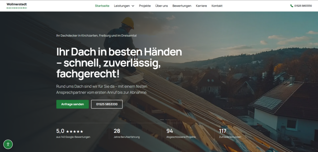The width and height of the screenshot is (318, 152).
Task: Click the 'Jahre Berufserfahrung' label
Action: coord(127,137)
